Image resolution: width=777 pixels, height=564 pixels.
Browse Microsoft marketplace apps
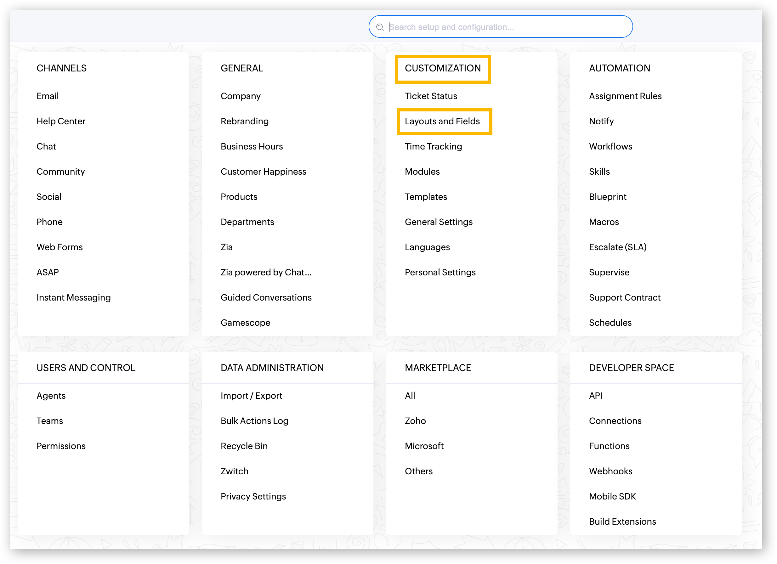point(424,446)
